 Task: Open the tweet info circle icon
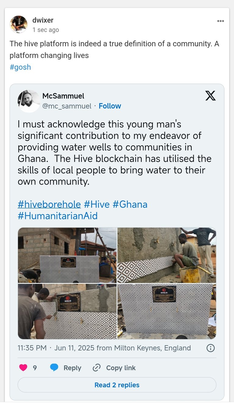coord(211,348)
